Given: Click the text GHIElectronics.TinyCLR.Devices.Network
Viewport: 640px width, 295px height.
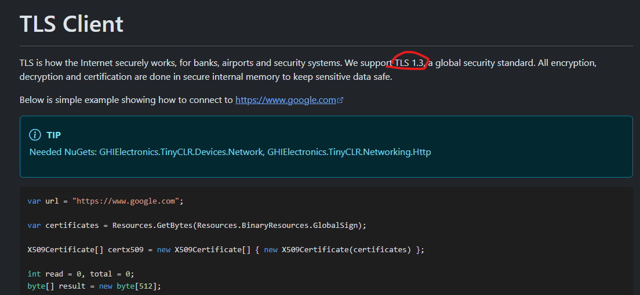Looking at the screenshot, I should pos(181,152).
